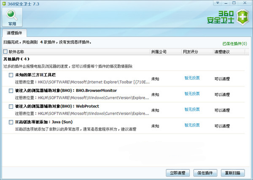Click 未知 company in the IE toolbar row
This screenshot has height=180, width=253.
click(155, 79)
